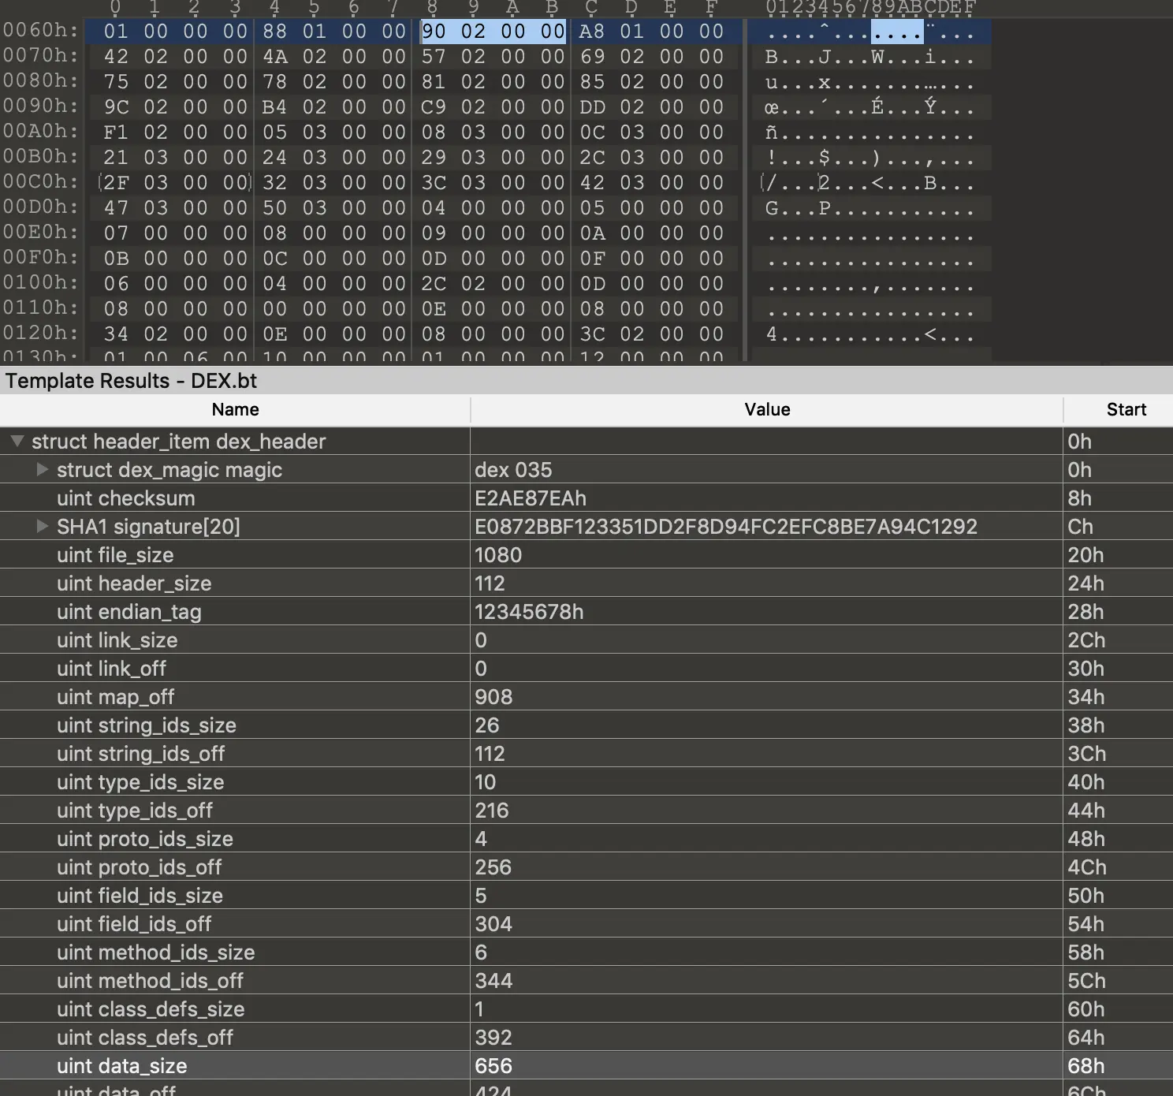
Task: Select the uint method_ids_off row
Action: point(586,981)
